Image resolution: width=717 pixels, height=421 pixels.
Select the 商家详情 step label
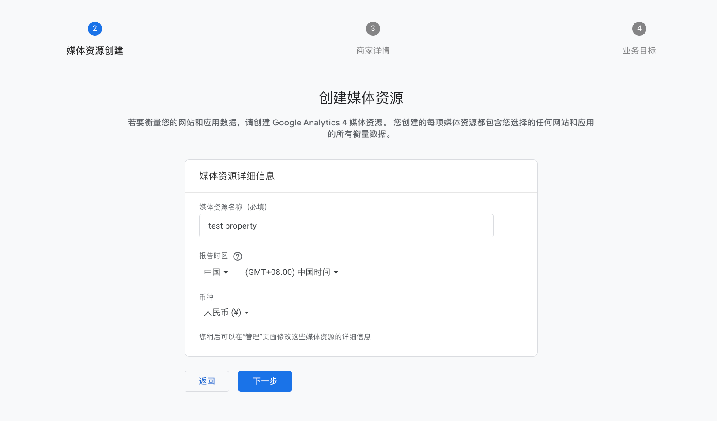coord(373,50)
